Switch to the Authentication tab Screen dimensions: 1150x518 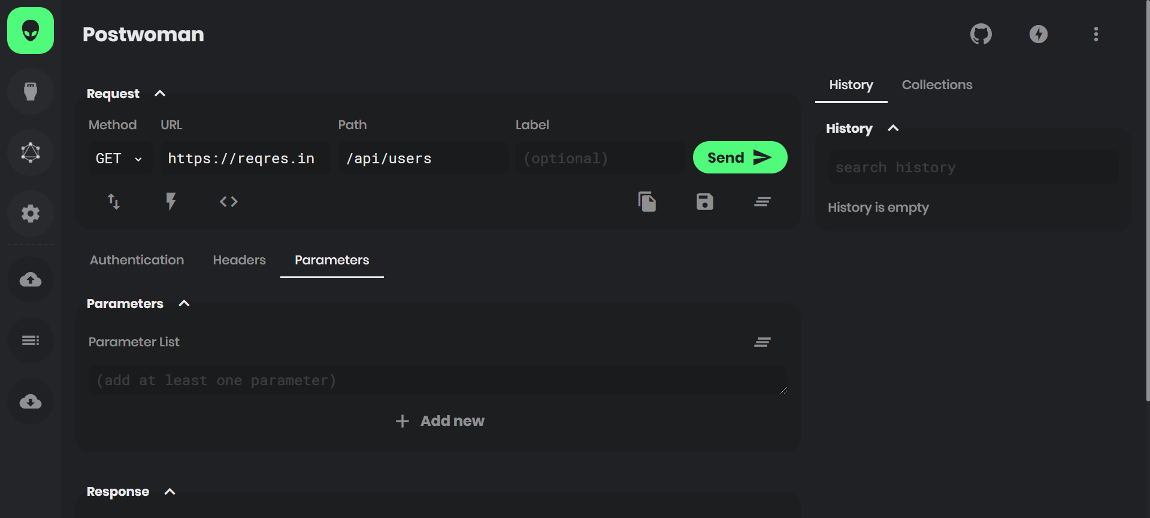pyautogui.click(x=137, y=260)
